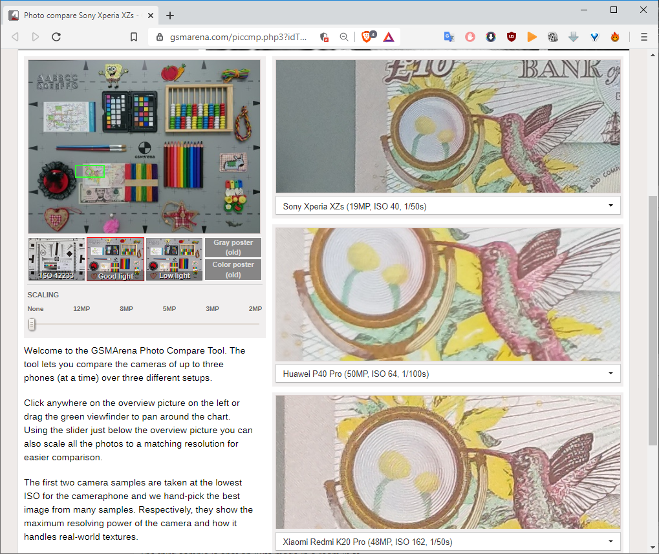Image resolution: width=659 pixels, height=554 pixels.
Task: Open the gray down-arrow downloader extension
Action: (573, 37)
